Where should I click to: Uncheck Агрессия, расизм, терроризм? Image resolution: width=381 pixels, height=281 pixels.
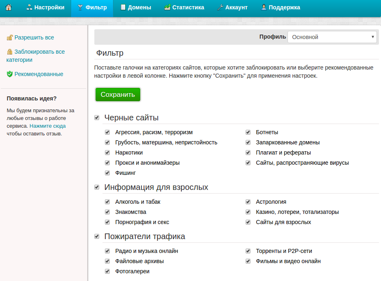click(107, 132)
